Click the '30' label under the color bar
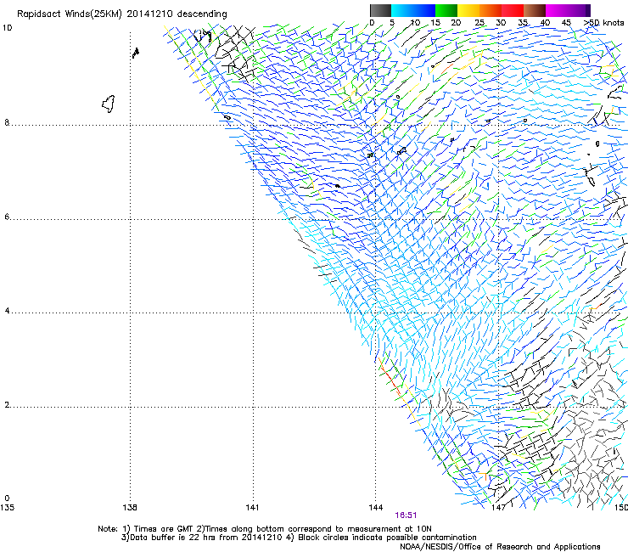The width and height of the screenshot is (628, 552). 501,23
